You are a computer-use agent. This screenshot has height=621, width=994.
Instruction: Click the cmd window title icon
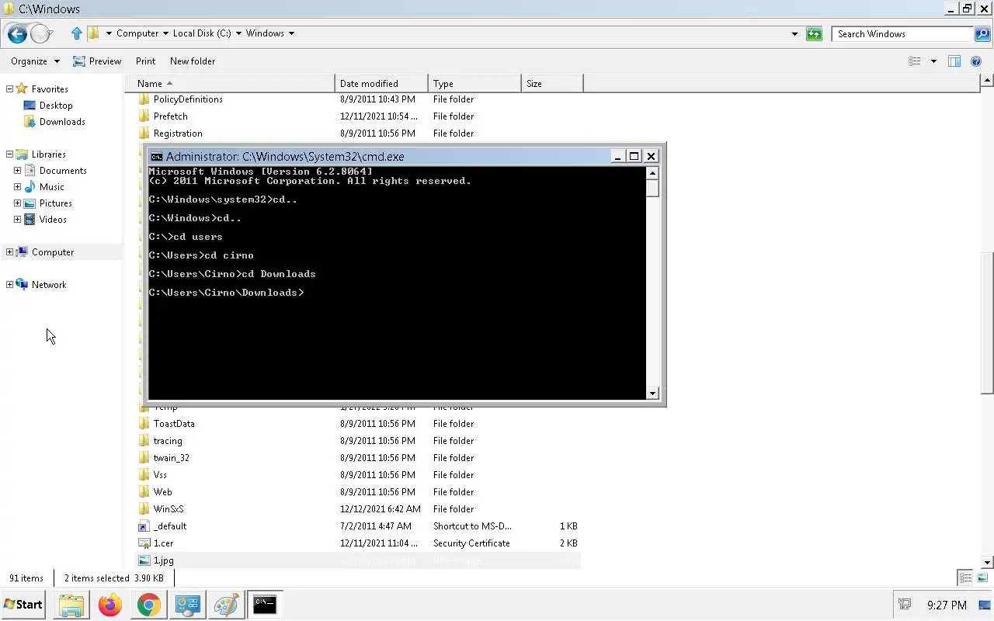156,157
